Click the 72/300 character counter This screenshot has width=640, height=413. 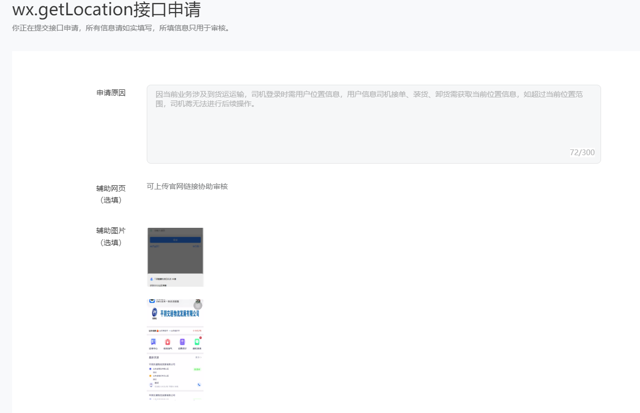[x=582, y=153]
